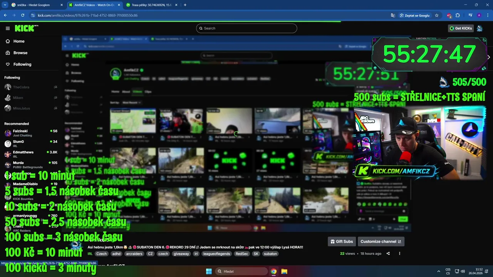Open the browser Extensions puzzle icon
Screen dimensions: 493x277
coord(458,15)
